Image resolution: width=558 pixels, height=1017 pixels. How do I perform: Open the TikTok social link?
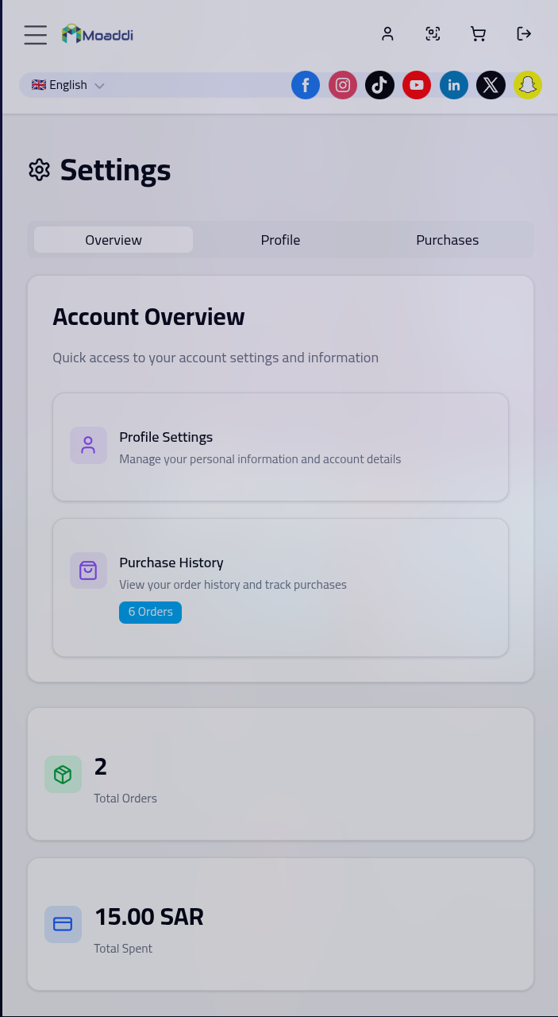tap(379, 85)
